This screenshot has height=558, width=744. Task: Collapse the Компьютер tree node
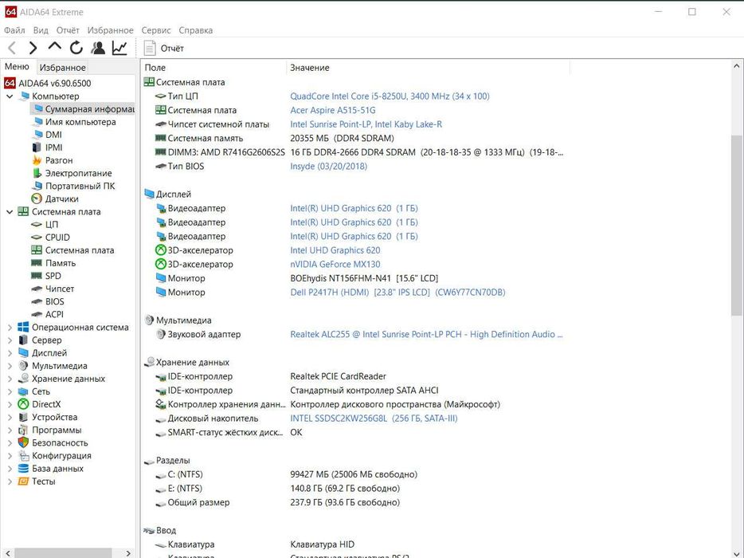(x=10, y=96)
